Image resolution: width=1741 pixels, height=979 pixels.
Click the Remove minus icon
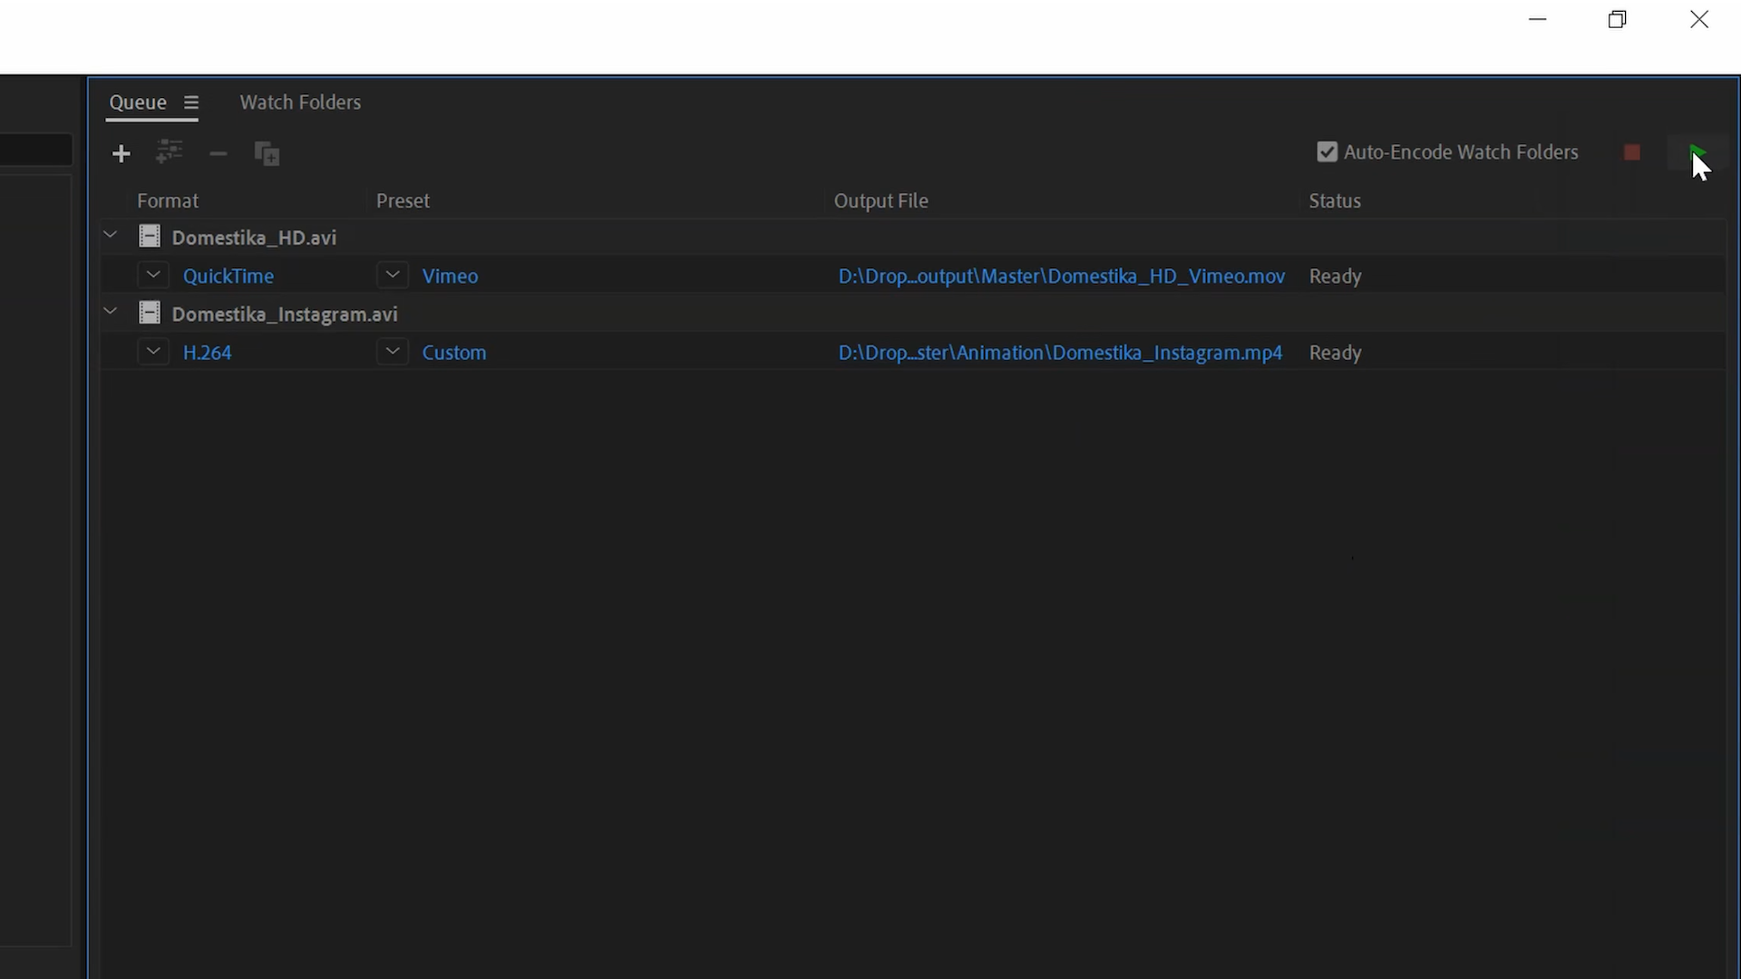coord(218,154)
